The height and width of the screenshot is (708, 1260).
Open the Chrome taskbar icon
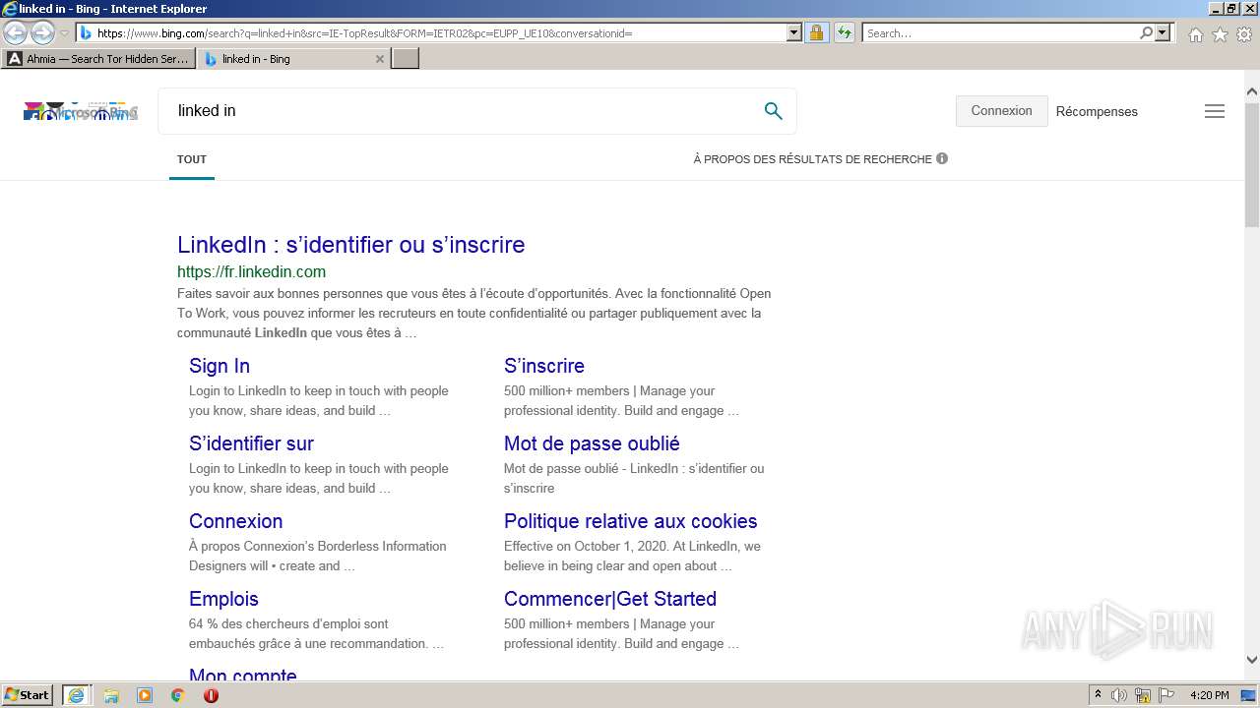tap(178, 695)
